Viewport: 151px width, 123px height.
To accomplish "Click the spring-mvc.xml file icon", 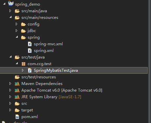I will tap(30, 44).
